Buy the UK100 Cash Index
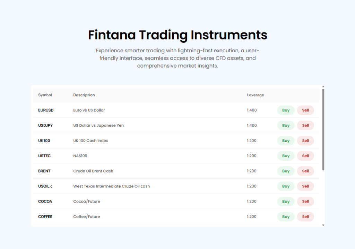The width and height of the screenshot is (355, 249). click(x=285, y=141)
